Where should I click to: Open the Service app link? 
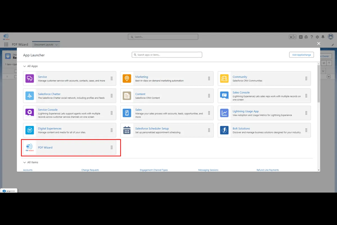coord(42,77)
